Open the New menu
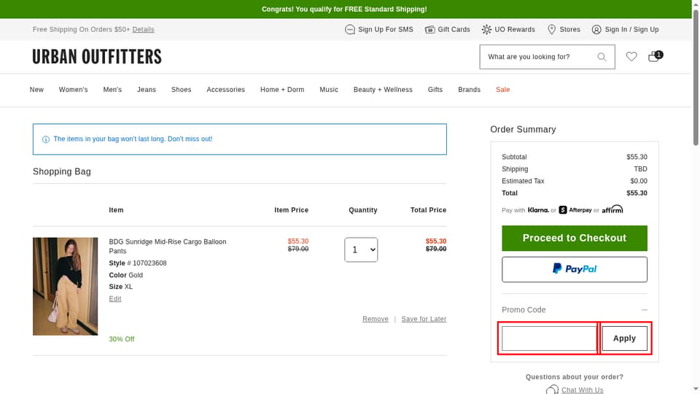Image resolution: width=700 pixels, height=394 pixels. tap(36, 90)
